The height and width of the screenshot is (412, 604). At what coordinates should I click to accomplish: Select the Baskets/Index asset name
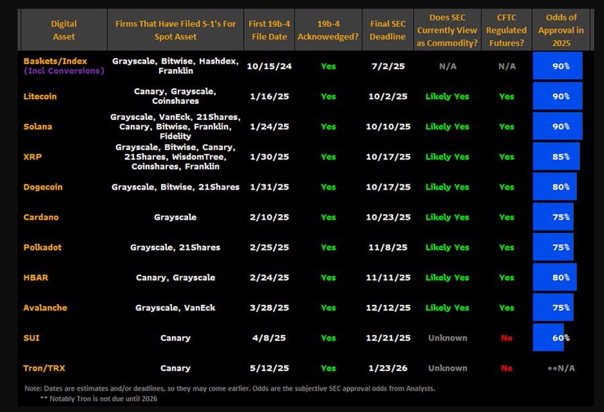[x=55, y=61]
